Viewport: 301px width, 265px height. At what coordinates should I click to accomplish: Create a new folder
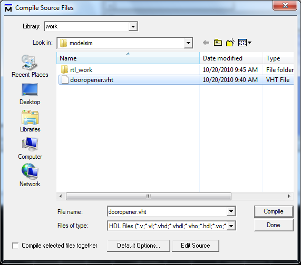click(230, 43)
